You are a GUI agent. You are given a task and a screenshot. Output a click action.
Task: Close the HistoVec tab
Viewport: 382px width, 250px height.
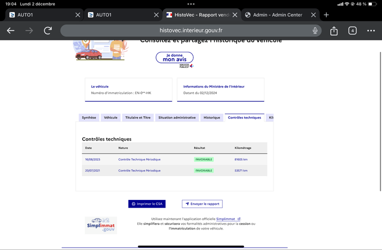235,15
